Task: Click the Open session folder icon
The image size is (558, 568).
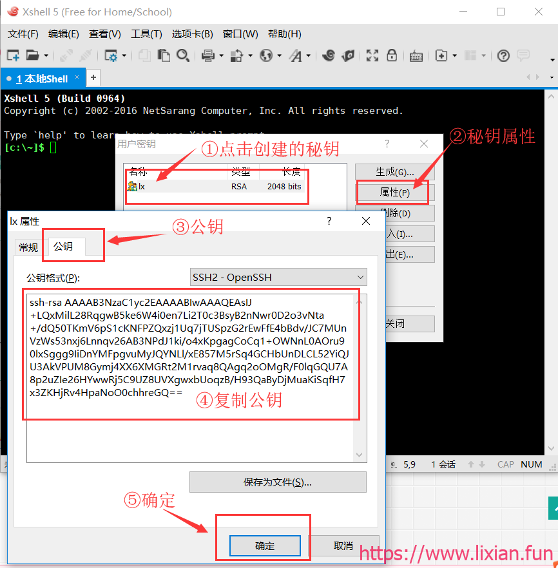Action: tap(33, 55)
